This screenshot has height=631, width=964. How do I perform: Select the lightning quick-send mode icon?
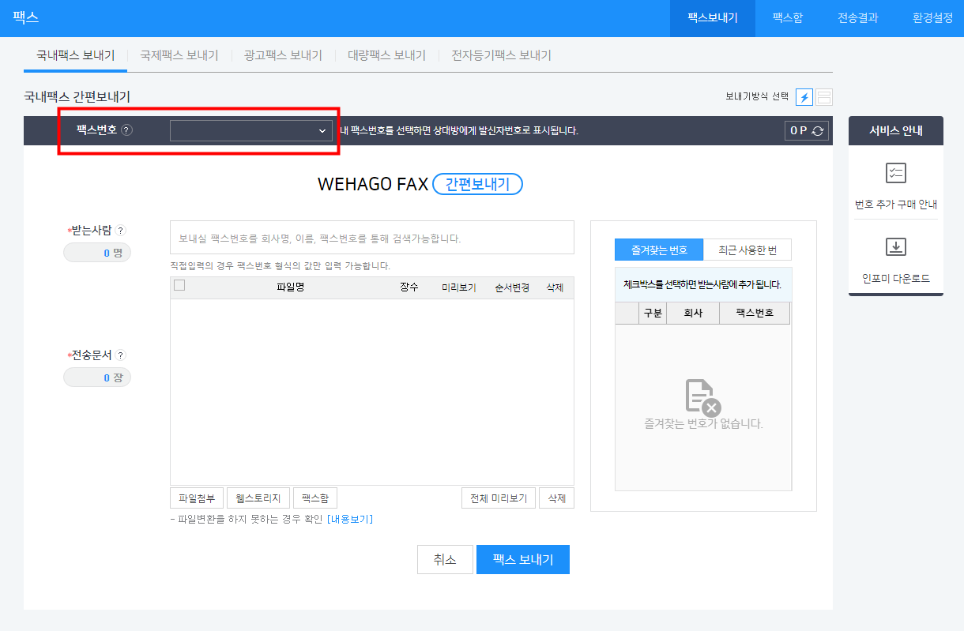click(804, 97)
